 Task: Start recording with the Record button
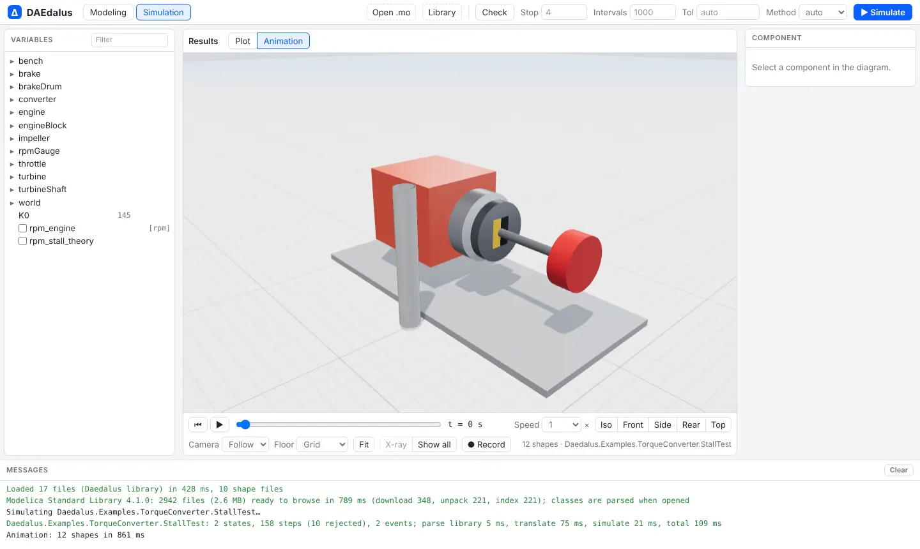point(486,444)
